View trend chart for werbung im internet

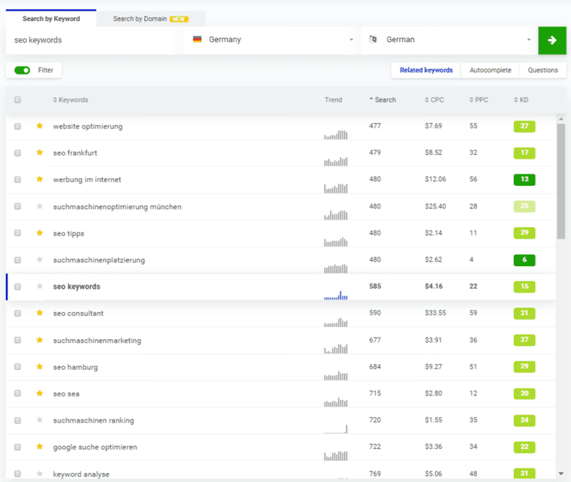pyautogui.click(x=336, y=188)
